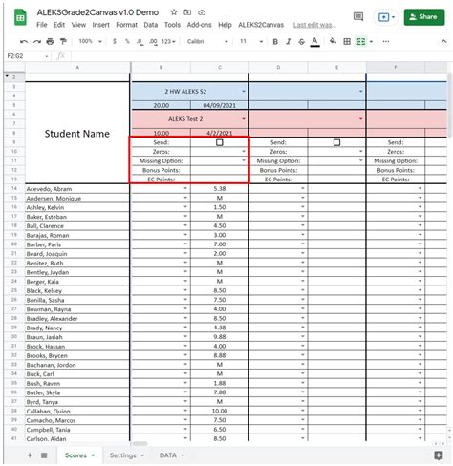Click the horizontal scrollbar thumb
Viewport: 453px width, 466px height.
[140, 443]
